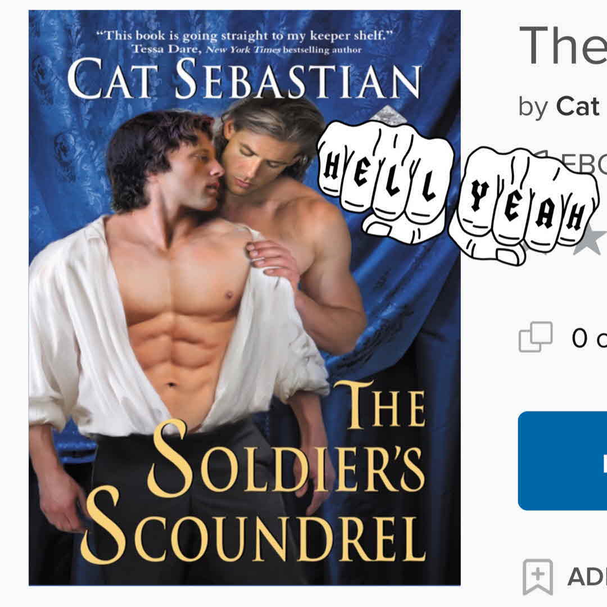Click the word 'by' before author name
607x607 pixels.
click(534, 107)
